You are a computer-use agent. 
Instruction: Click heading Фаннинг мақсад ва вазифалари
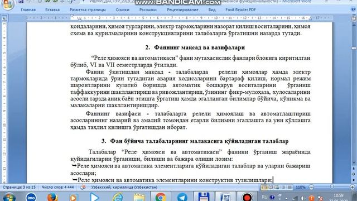pyautogui.click(x=200, y=47)
